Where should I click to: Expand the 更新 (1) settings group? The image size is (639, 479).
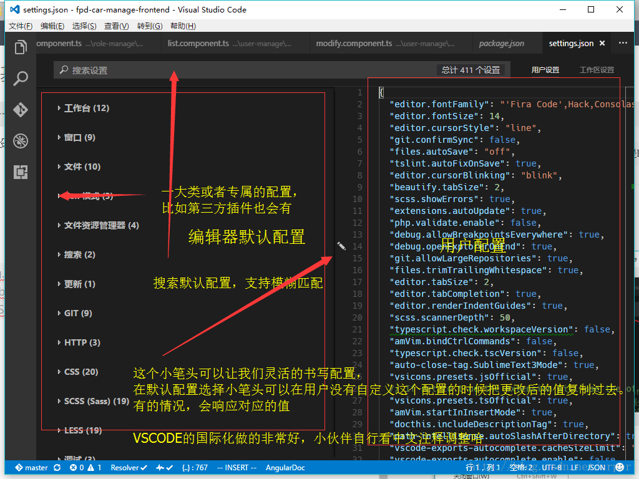(76, 284)
